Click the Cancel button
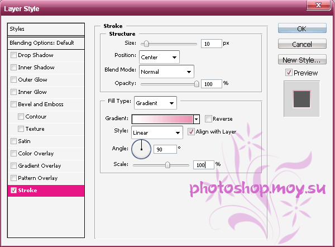Image resolution: width=335 pixels, height=247 pixels. click(302, 44)
